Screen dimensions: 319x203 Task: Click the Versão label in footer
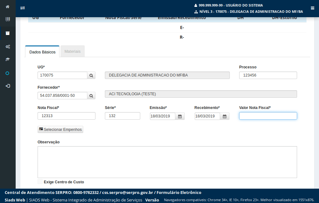(152, 200)
